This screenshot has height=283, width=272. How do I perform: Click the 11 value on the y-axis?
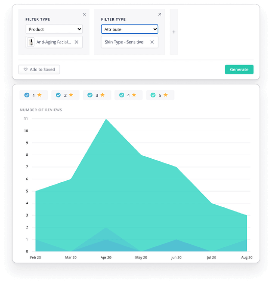click(x=26, y=119)
